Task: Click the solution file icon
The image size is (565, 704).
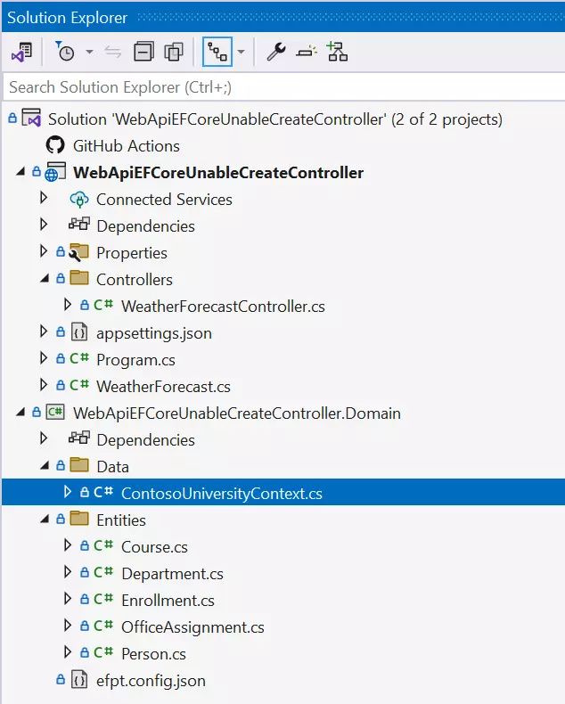Action: pyautogui.click(x=31, y=119)
